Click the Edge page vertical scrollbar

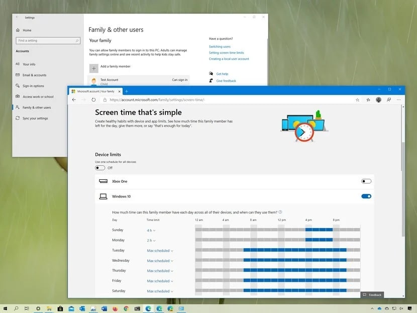(403, 189)
